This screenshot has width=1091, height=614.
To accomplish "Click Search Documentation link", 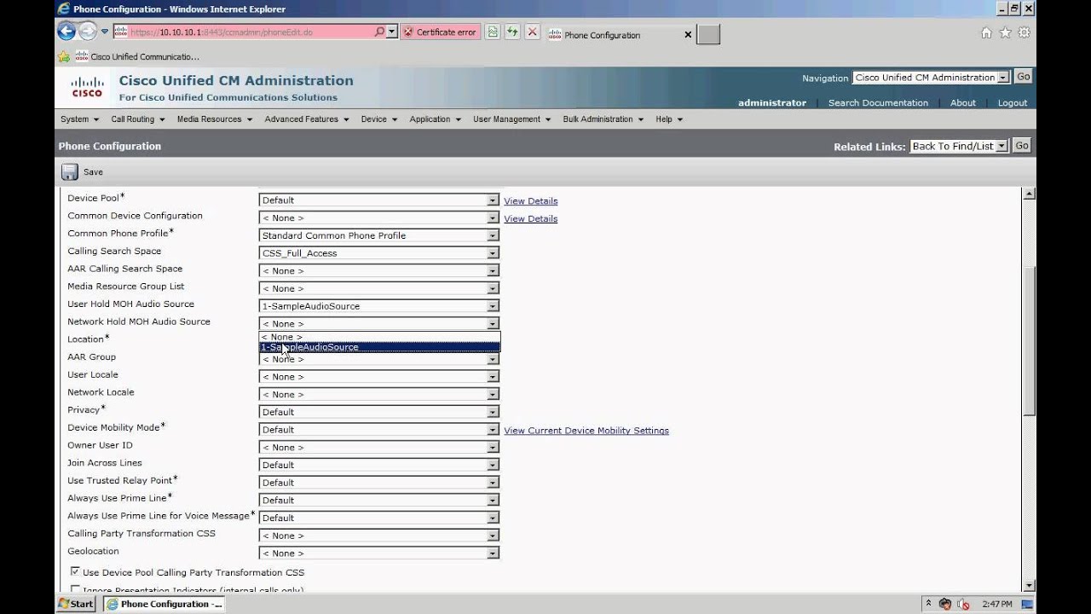I will (878, 102).
